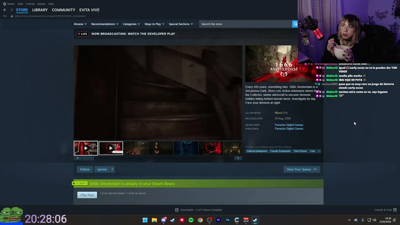Open Voicemeeter from the taskbar
Screen dimensions: 400x225
(246, 220)
